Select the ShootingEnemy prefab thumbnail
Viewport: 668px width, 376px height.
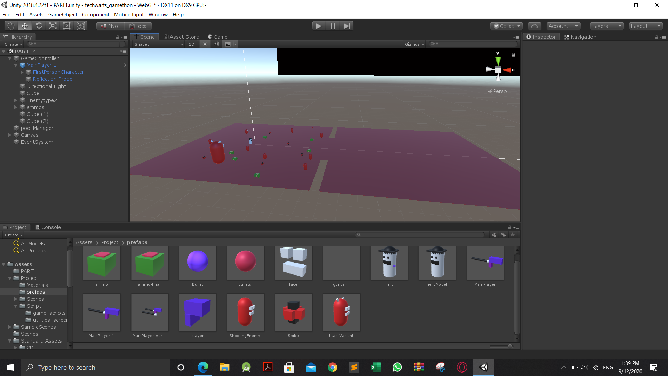245,312
